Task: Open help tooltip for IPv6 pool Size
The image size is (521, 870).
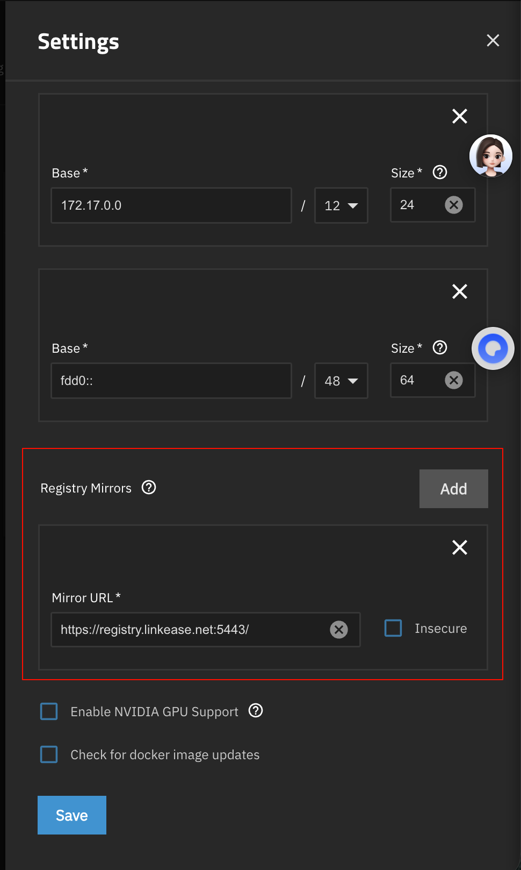Action: click(x=440, y=348)
